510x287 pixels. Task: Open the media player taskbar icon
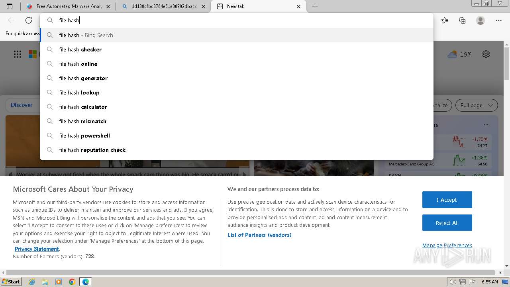[59, 282]
